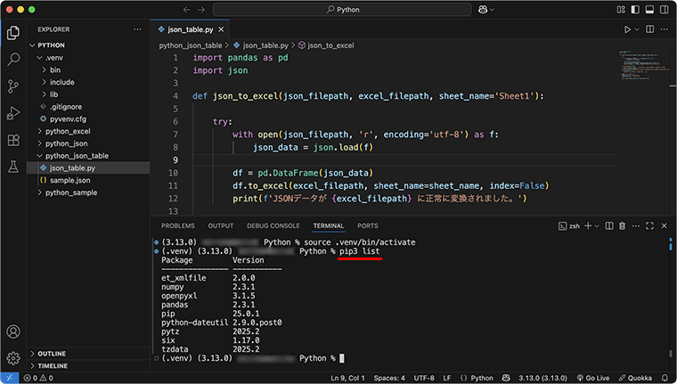Click Ln 9, Col 1 status item
This screenshot has height=384, width=677.
pyautogui.click(x=347, y=378)
